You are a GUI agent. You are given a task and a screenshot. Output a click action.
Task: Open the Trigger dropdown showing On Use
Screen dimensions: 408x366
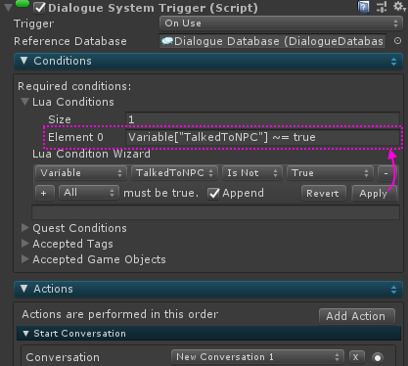pos(281,23)
